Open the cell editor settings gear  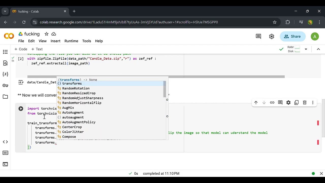(288, 102)
